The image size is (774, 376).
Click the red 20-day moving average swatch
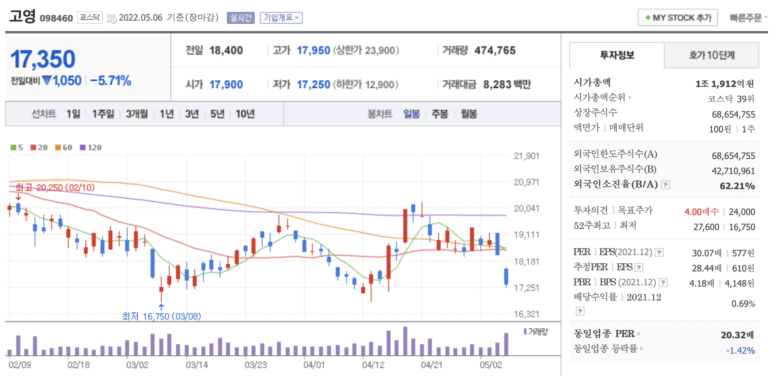(x=34, y=147)
